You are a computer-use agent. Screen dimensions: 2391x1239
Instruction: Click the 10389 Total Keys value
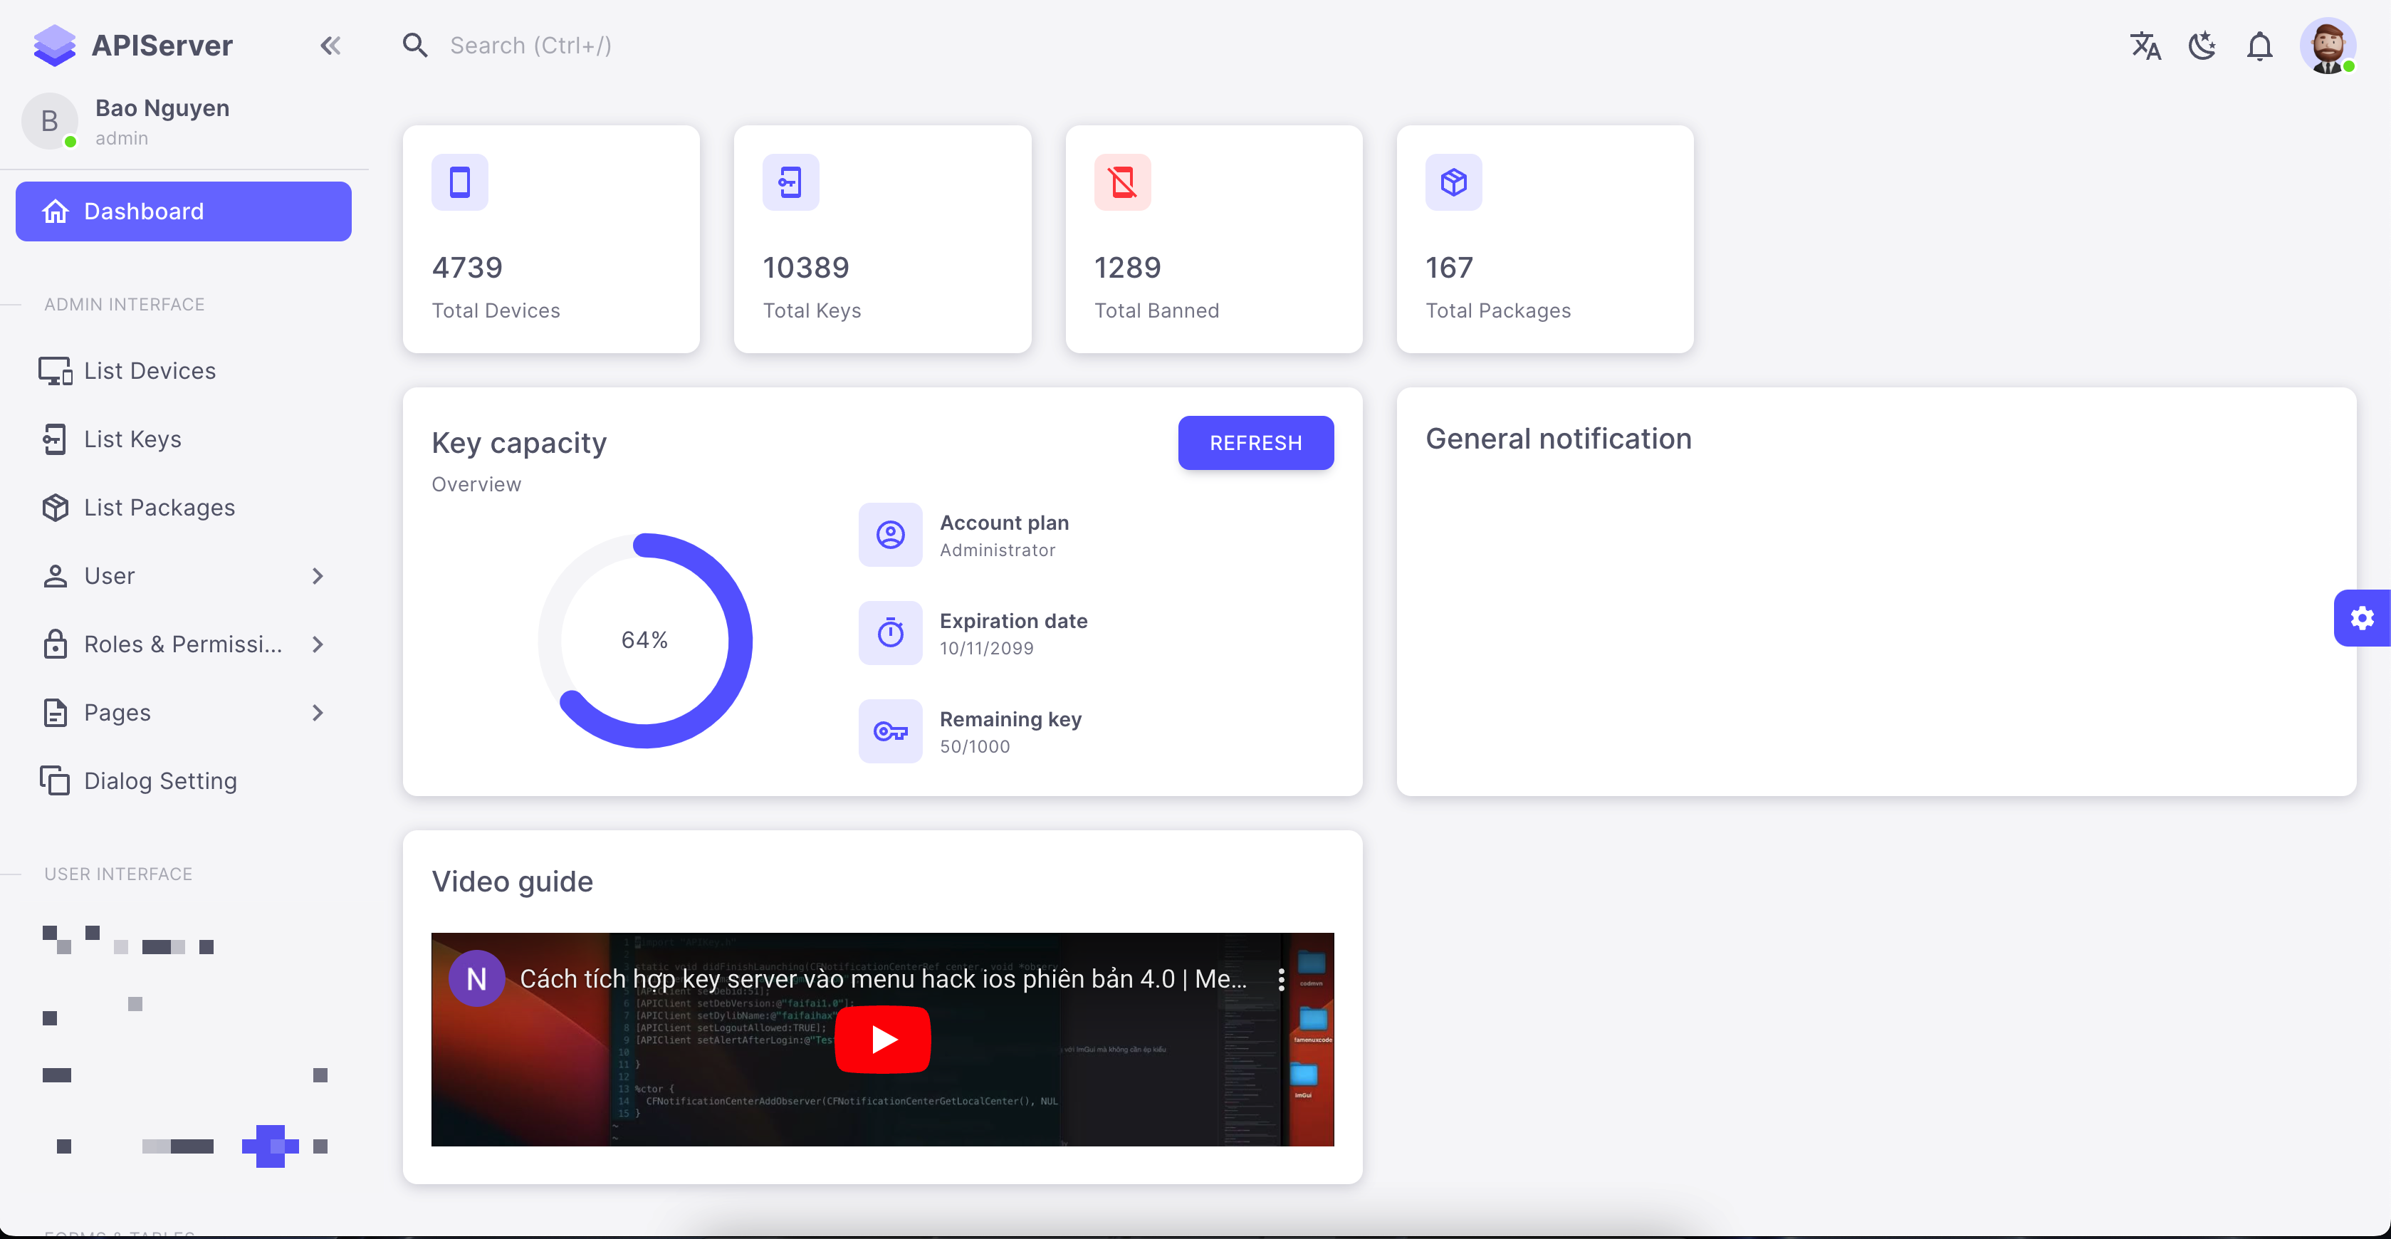806,267
